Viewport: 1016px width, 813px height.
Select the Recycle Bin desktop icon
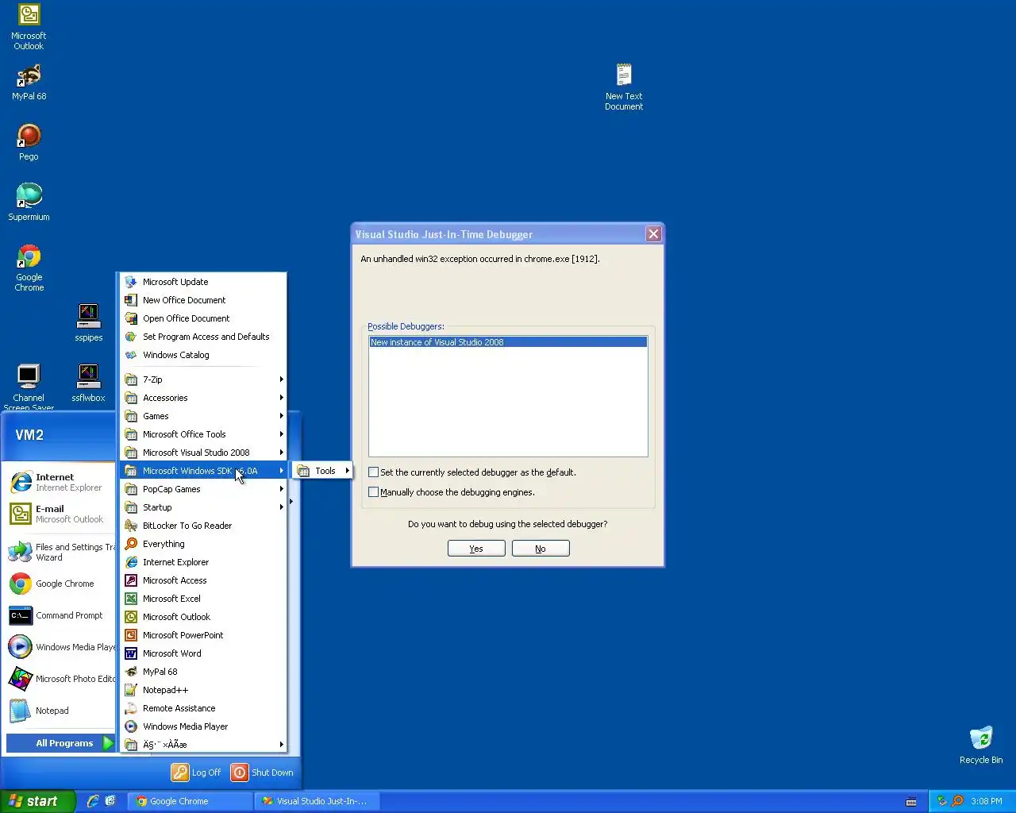[981, 745]
